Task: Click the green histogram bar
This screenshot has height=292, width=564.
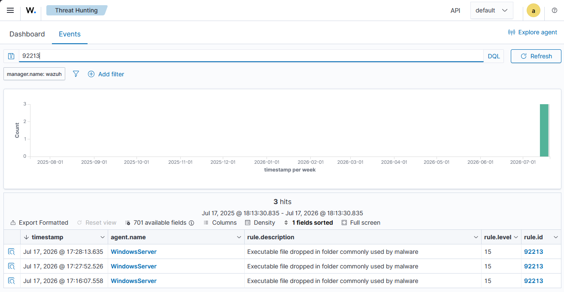Action: (x=544, y=130)
